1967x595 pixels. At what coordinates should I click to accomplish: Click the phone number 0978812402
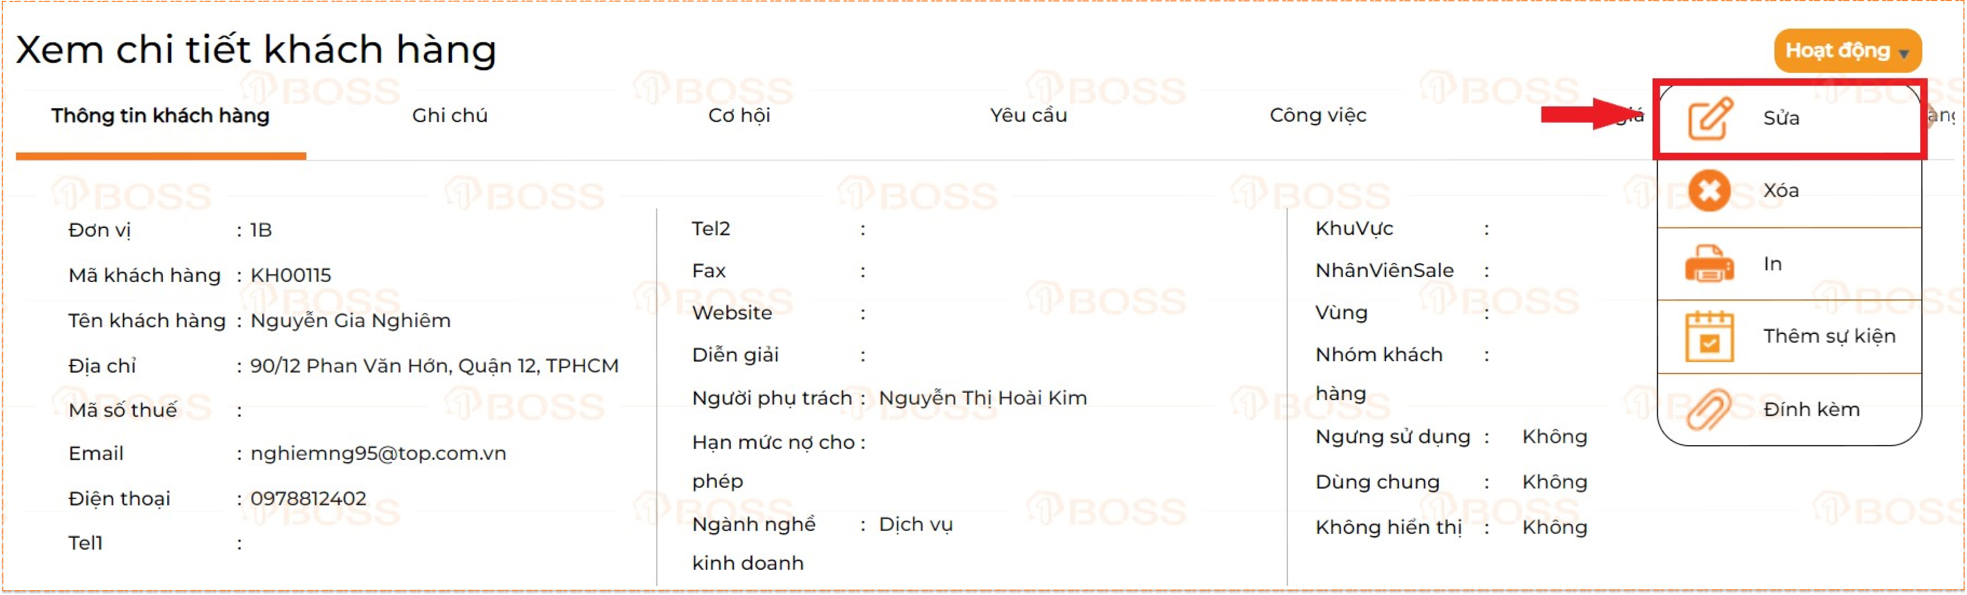tap(308, 499)
